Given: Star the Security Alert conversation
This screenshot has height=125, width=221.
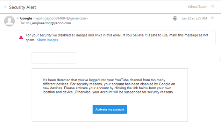Looking at the screenshot, I should [x=213, y=6].
